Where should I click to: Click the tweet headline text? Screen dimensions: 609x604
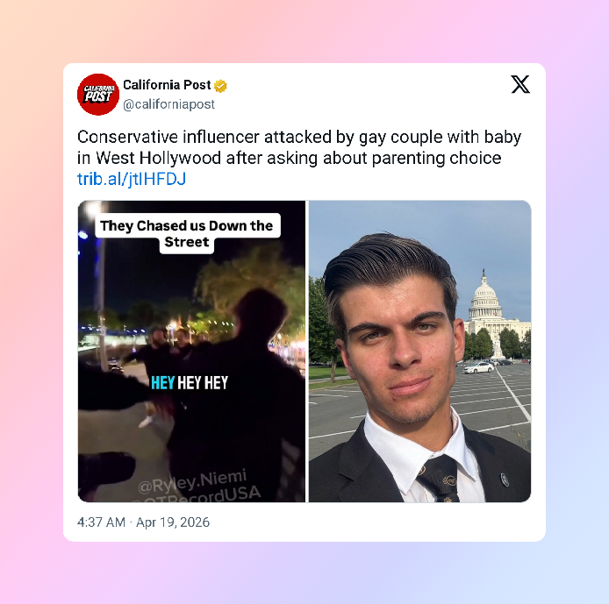299,147
